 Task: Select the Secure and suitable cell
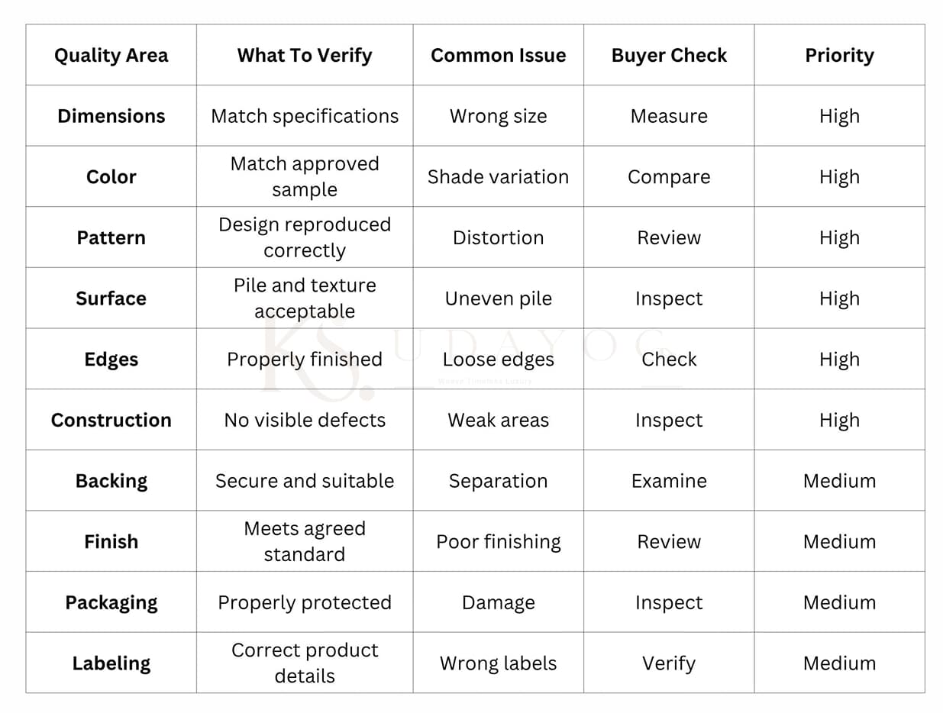click(x=305, y=481)
